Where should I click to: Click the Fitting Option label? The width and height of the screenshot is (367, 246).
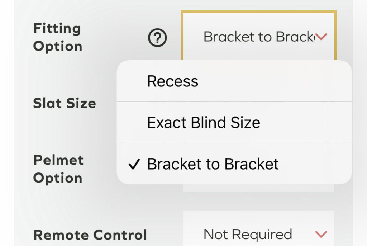(57, 37)
